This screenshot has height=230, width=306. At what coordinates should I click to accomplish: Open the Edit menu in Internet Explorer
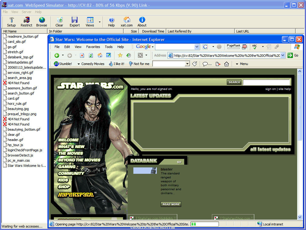[x=67, y=47]
